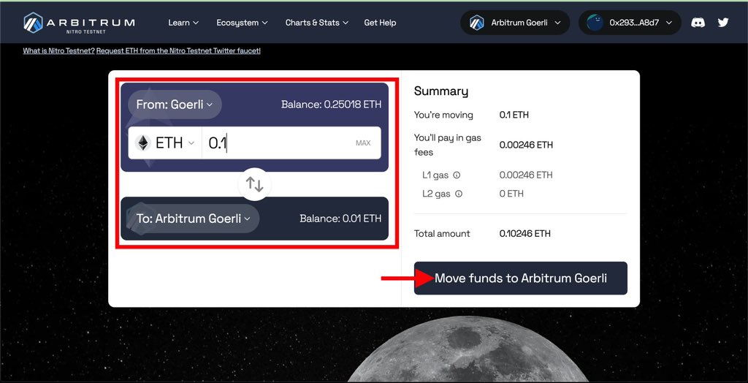Open the Request ETH from Twitter faucet link

click(x=178, y=50)
